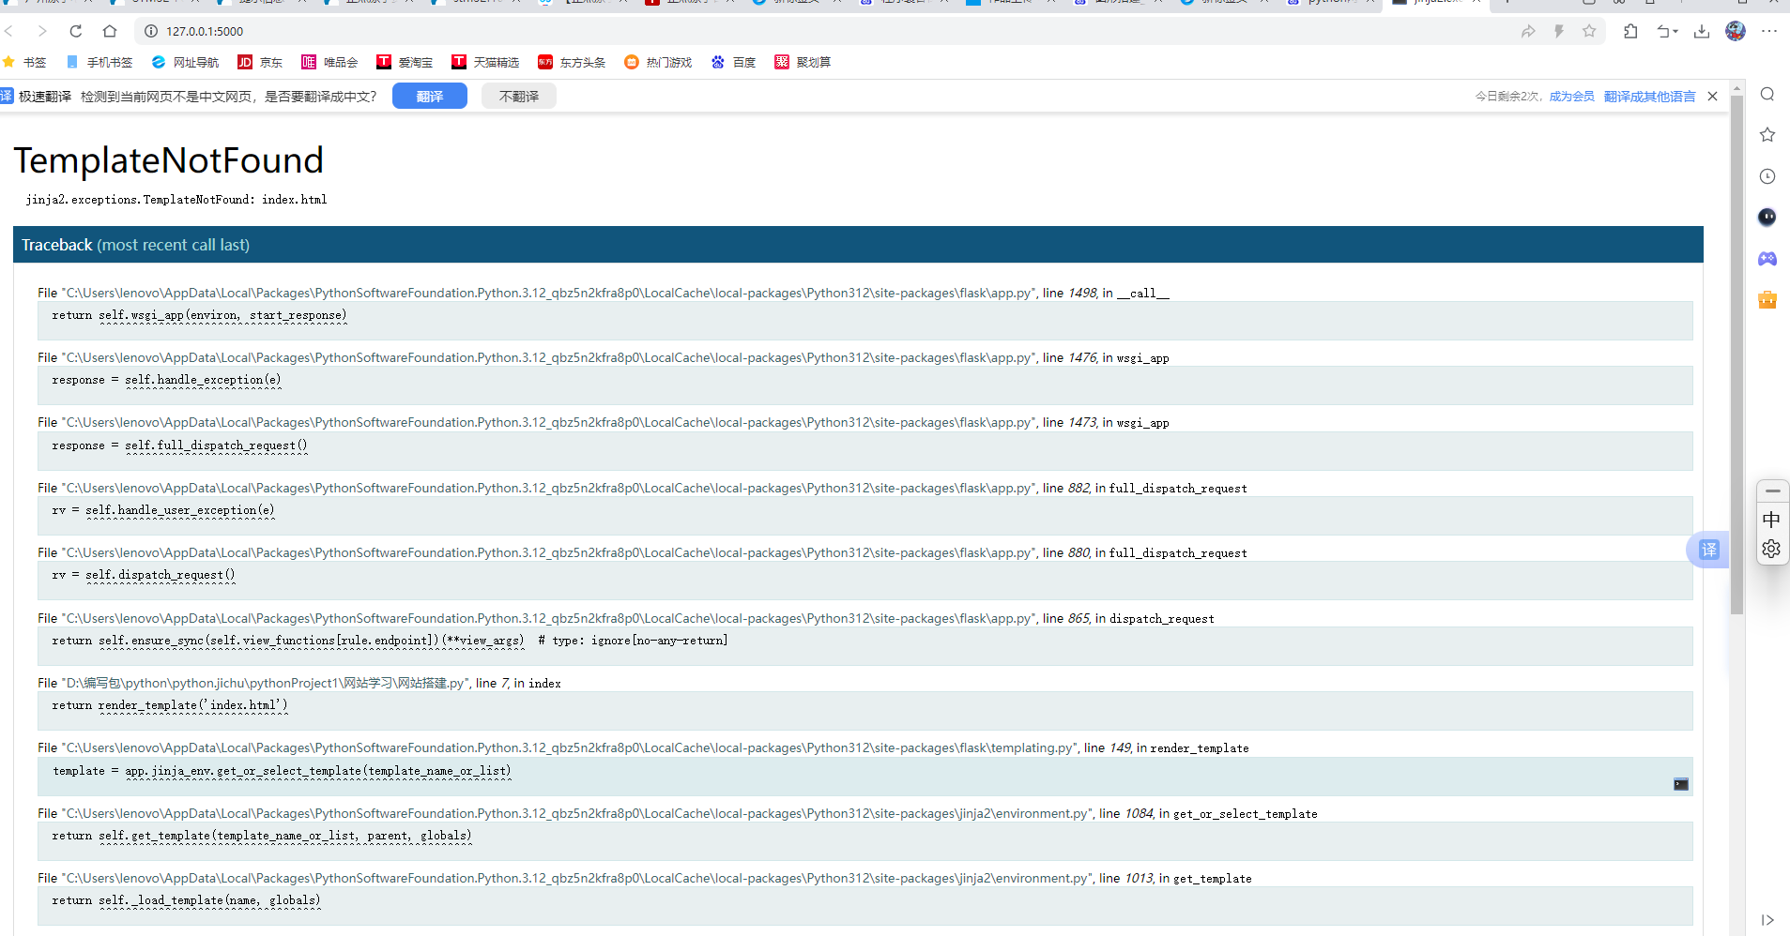Screen dimensions: 1790x936
Task: Click the 不翻译 button
Action: click(519, 96)
